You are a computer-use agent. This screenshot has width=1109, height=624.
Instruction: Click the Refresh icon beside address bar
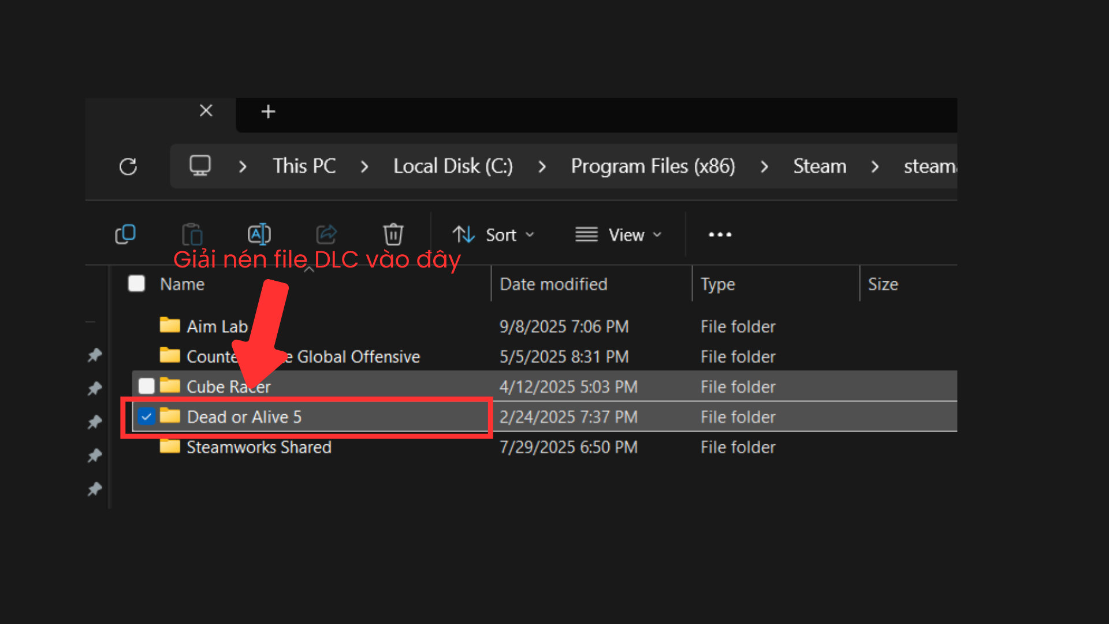pyautogui.click(x=128, y=166)
